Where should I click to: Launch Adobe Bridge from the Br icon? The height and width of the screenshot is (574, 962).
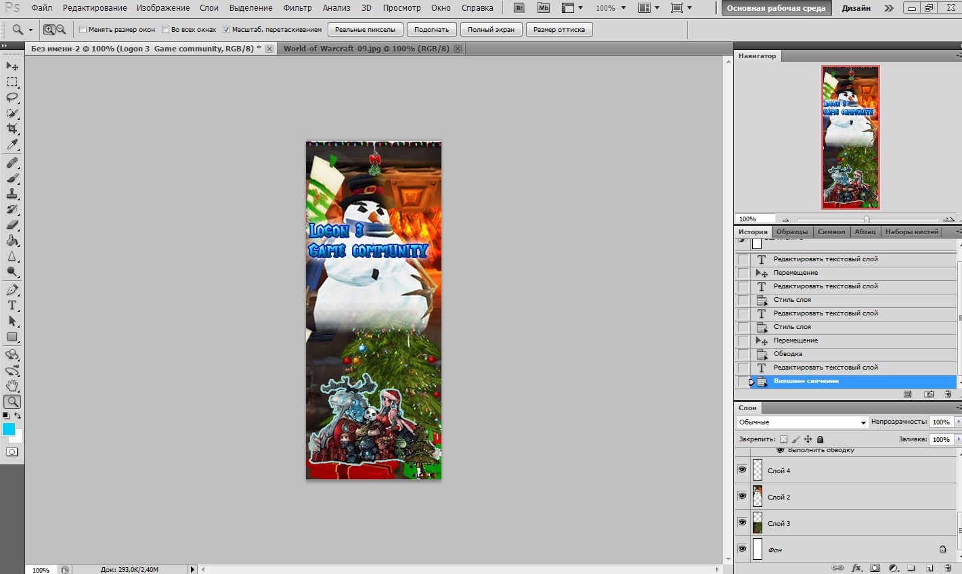click(519, 8)
